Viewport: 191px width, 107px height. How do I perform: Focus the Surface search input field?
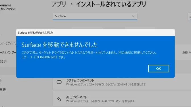[95, 16]
